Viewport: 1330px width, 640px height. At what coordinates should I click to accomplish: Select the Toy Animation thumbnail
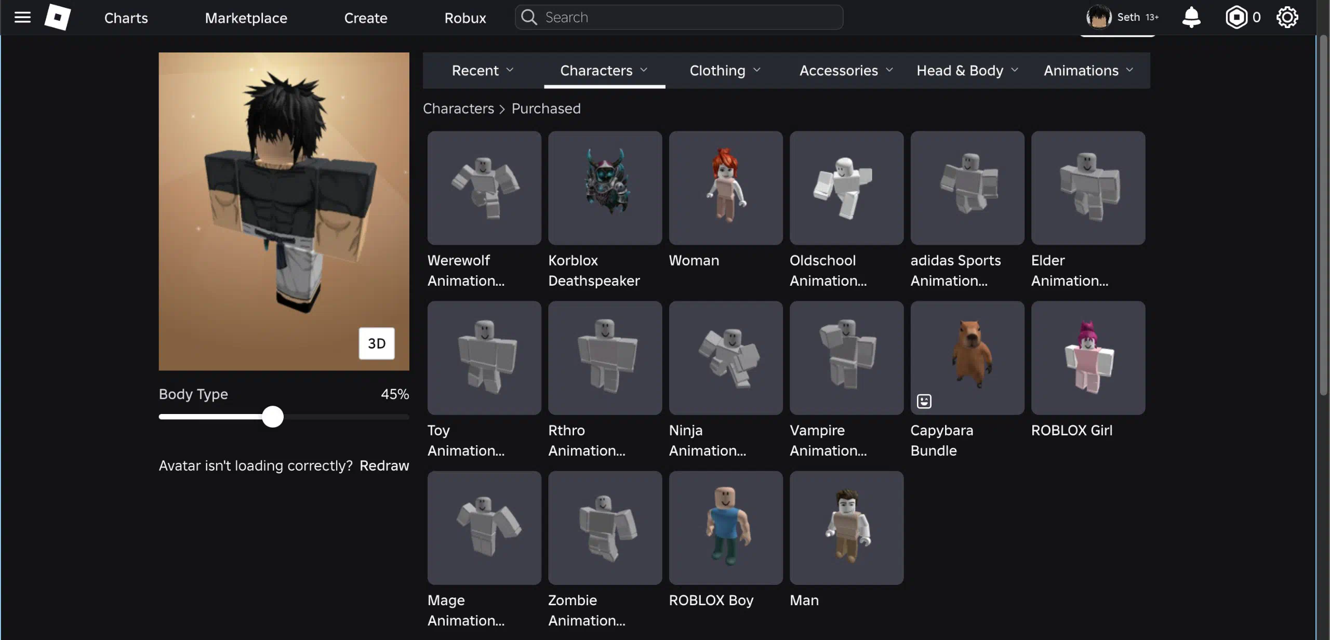(x=484, y=358)
